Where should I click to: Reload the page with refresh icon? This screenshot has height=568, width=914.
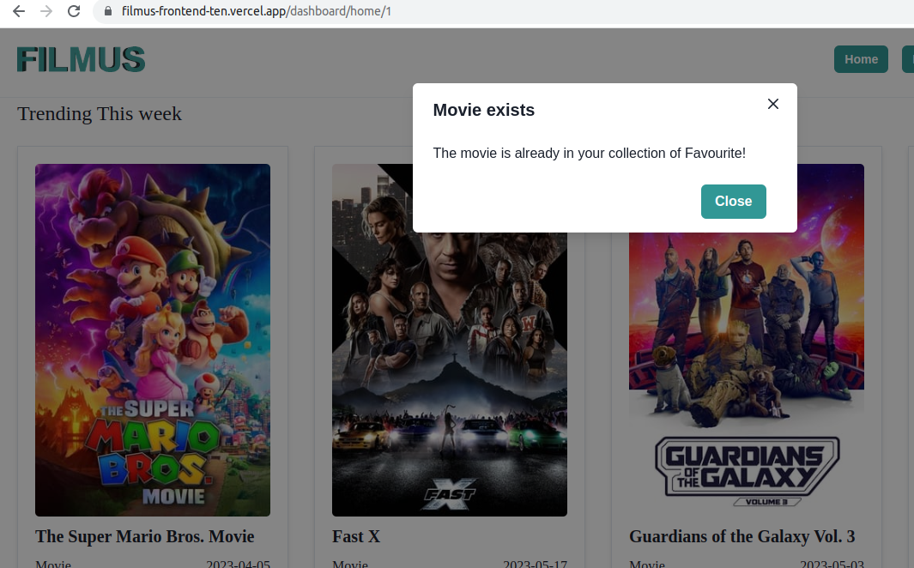74,11
